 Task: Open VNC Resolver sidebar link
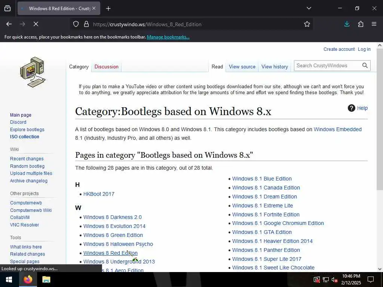(x=24, y=225)
